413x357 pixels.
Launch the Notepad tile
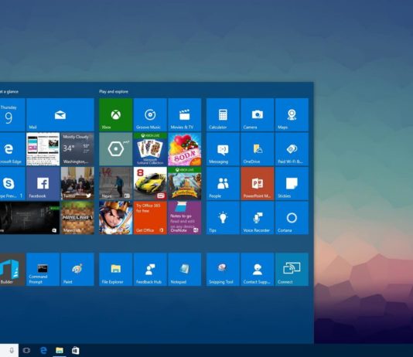coord(185,270)
